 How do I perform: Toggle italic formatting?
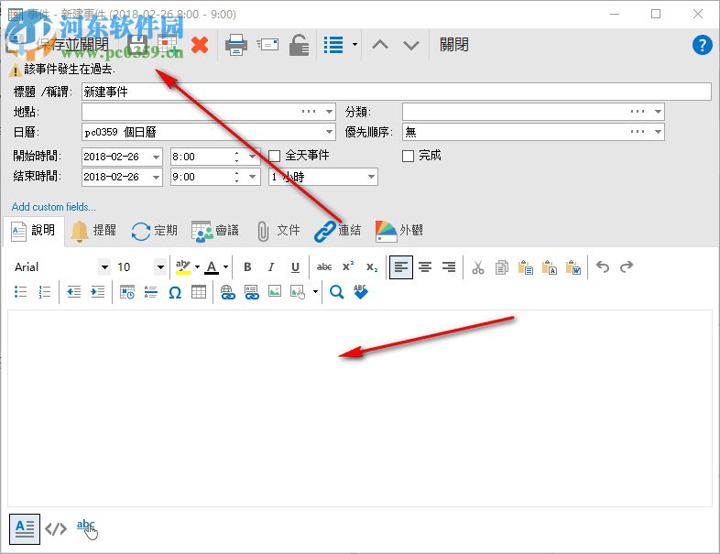[x=271, y=266]
